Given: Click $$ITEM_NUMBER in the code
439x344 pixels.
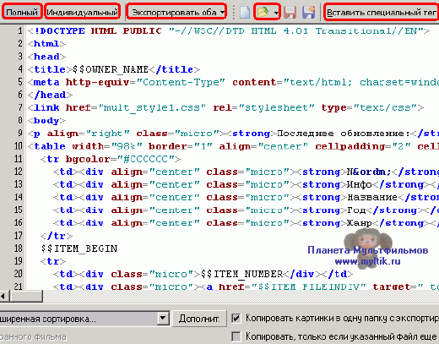Looking at the screenshot, I should pyautogui.click(x=241, y=274).
